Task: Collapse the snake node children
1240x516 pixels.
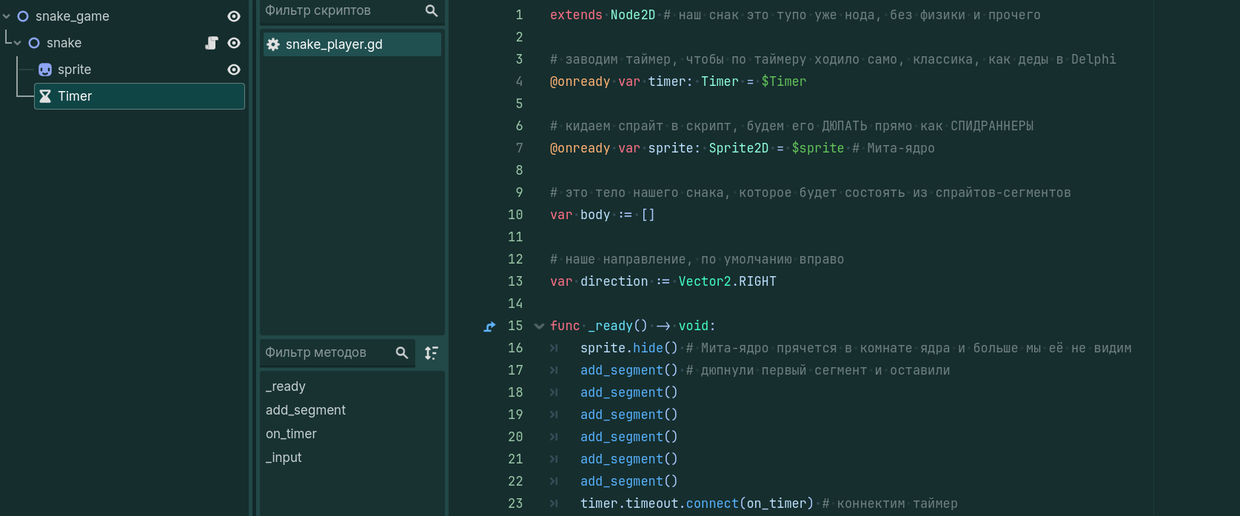Action: pyautogui.click(x=18, y=43)
